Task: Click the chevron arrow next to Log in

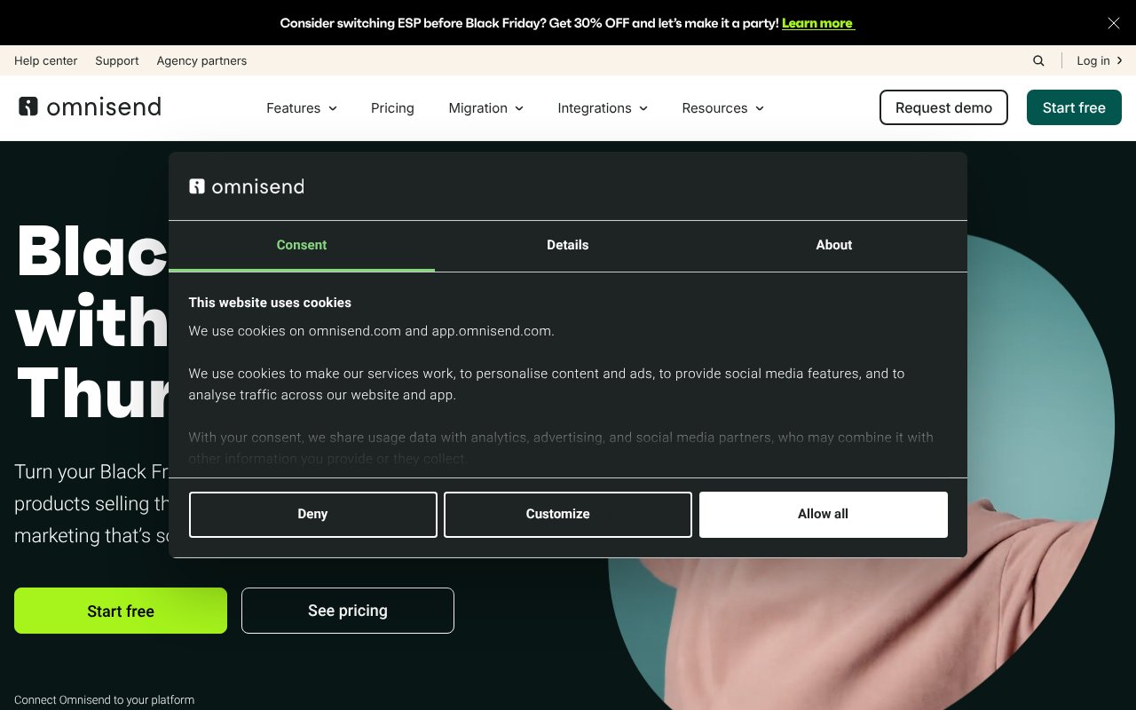Action: pos(1120,60)
